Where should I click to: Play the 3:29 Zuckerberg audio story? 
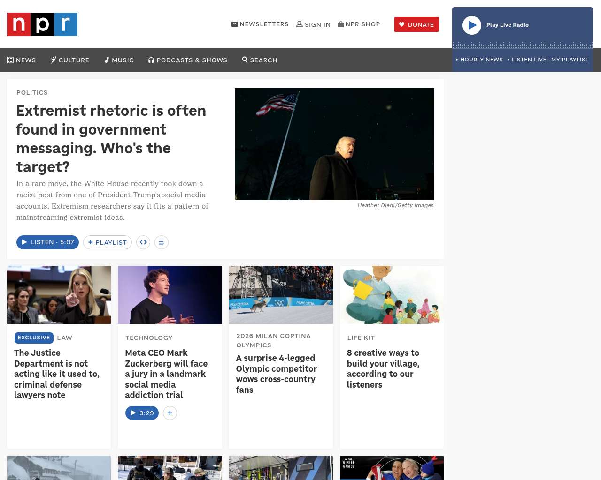coord(142,413)
